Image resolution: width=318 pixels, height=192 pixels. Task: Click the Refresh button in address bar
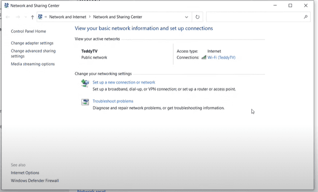[197, 17]
